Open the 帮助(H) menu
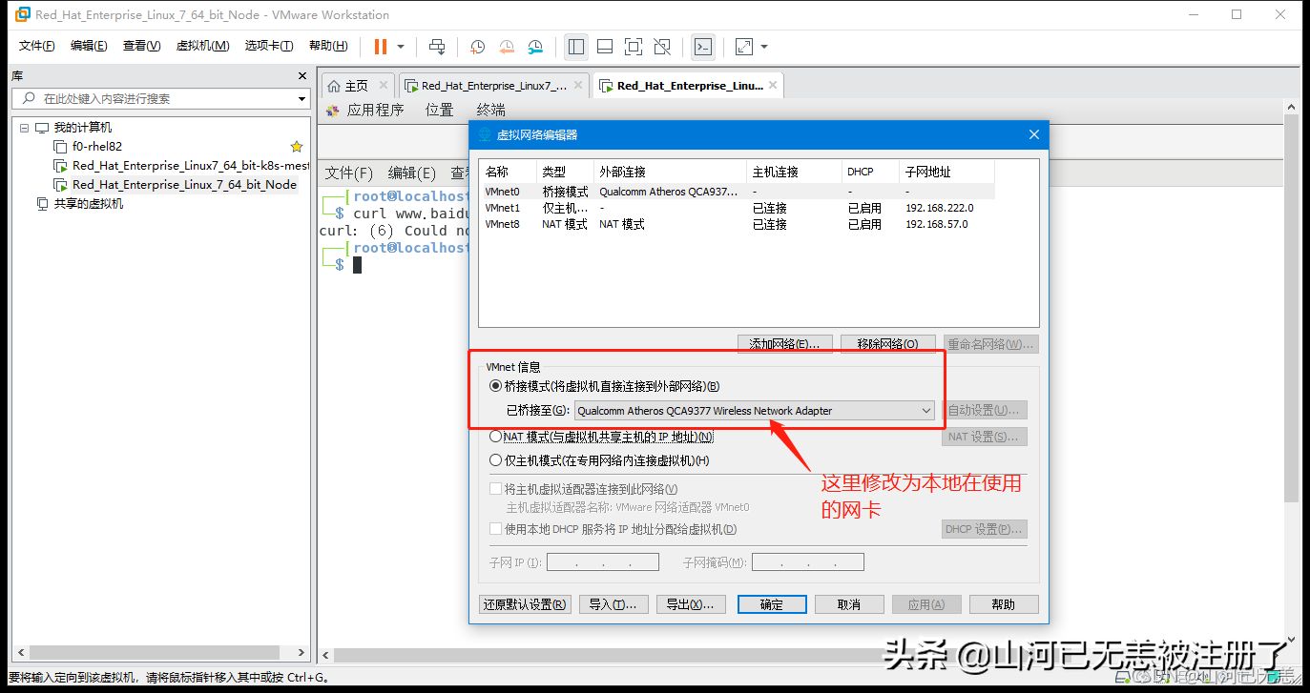The image size is (1310, 693). [x=328, y=46]
